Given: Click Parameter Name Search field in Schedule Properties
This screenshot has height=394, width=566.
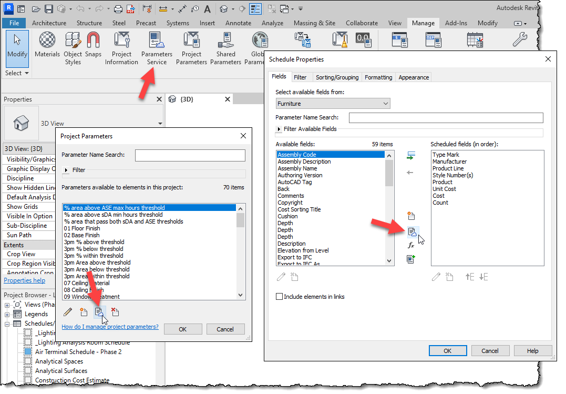Looking at the screenshot, I should (x=446, y=118).
